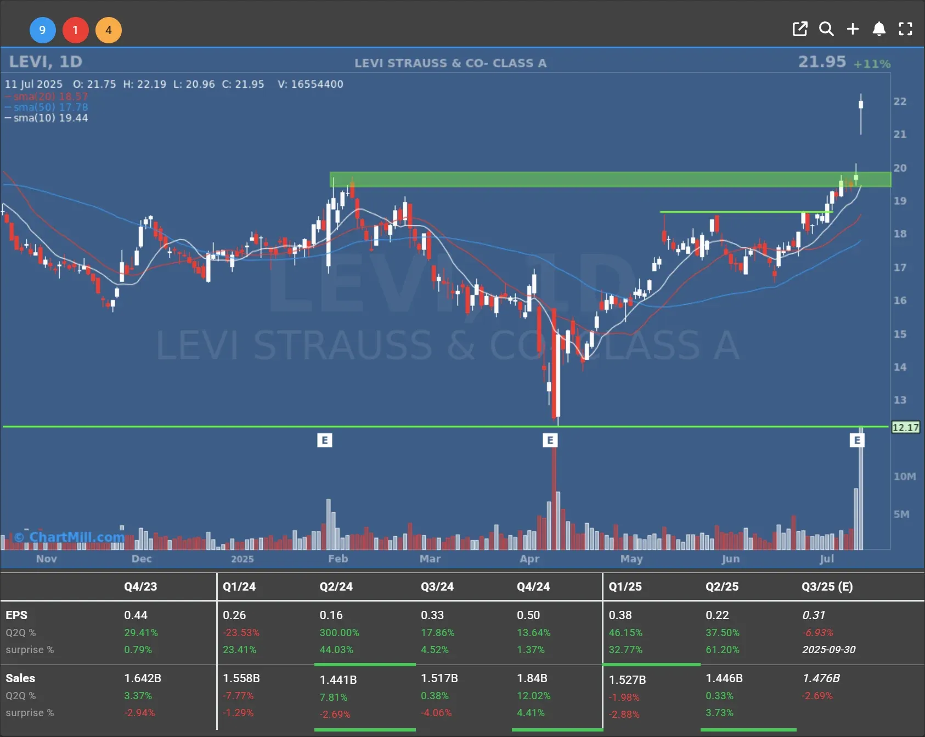
Task: Click the April earnings E marker
Action: pyautogui.click(x=550, y=440)
